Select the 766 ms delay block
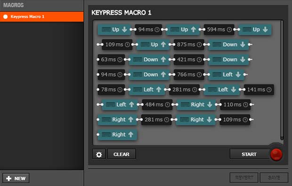Viewport: 292px width, 186px height. pos(189,75)
